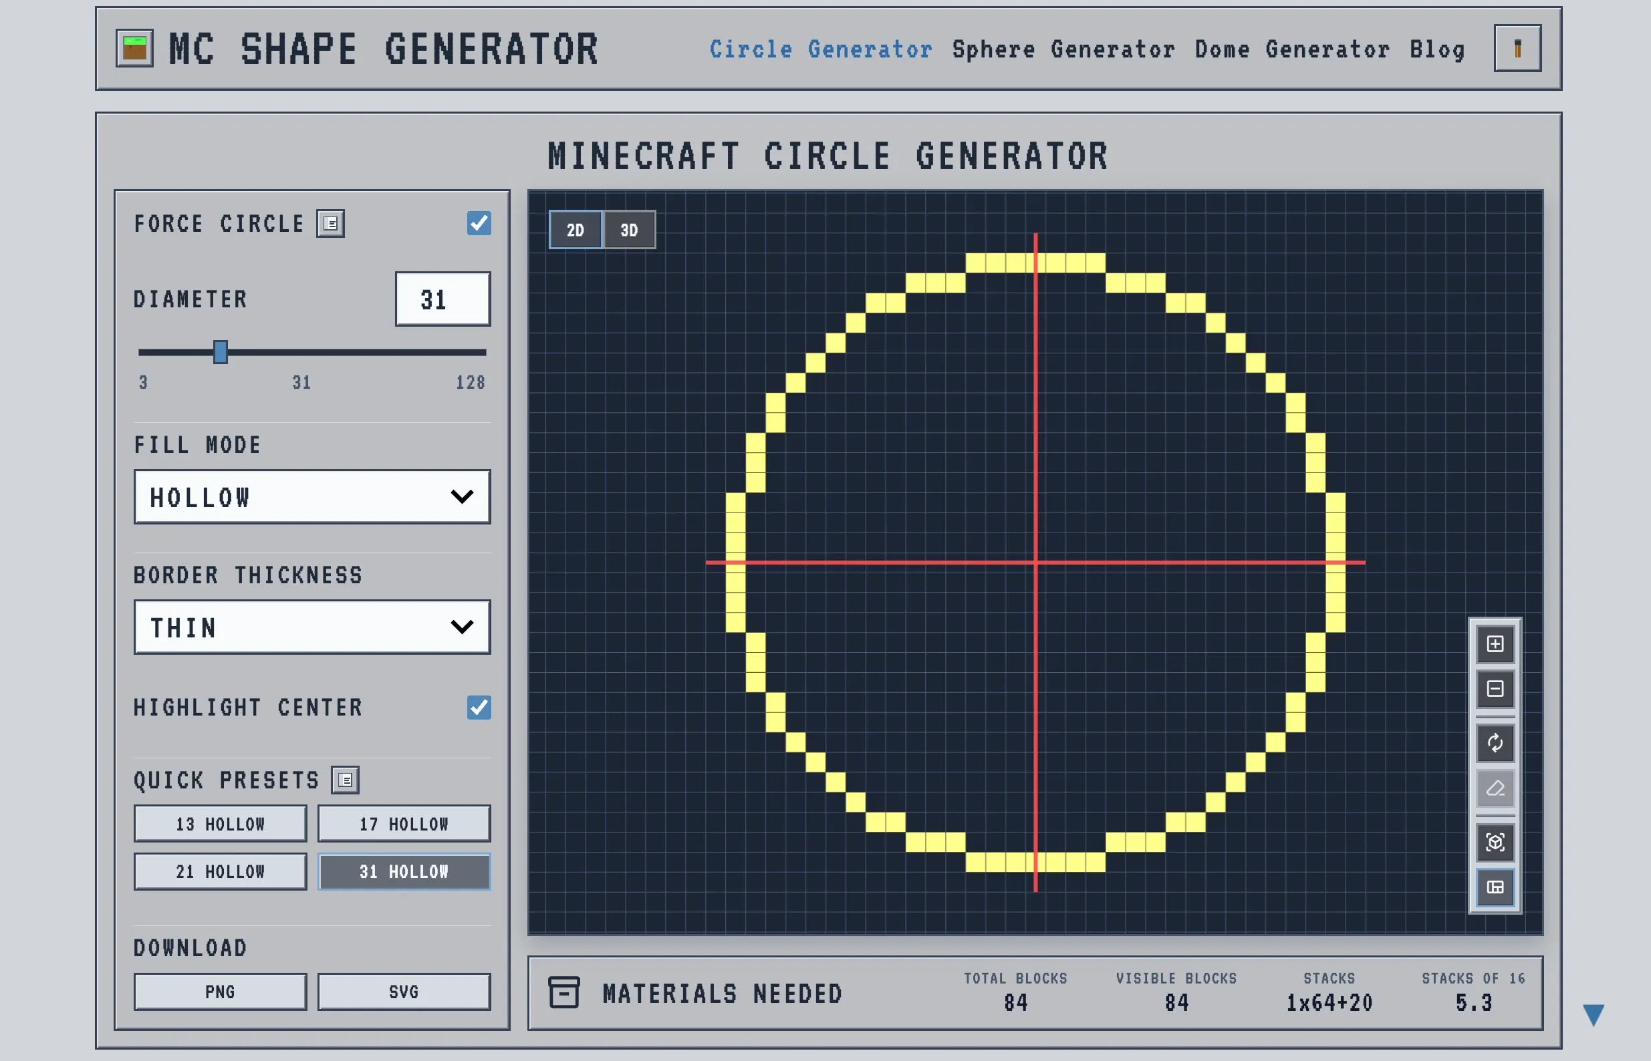
Task: Click the Stacks value 1x64+20
Action: (1329, 1002)
